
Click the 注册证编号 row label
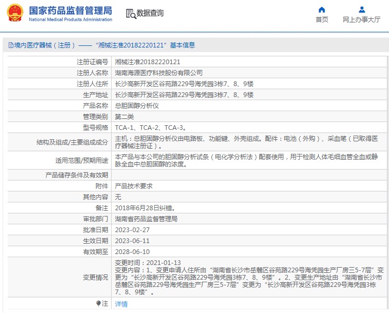92,62
